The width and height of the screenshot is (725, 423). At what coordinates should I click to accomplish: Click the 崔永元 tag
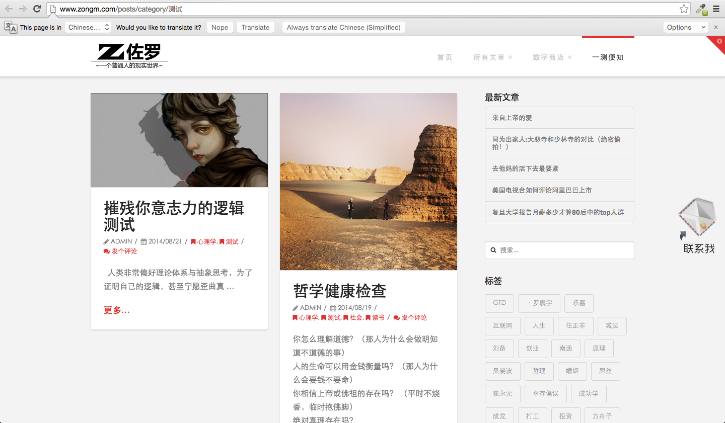[x=502, y=393]
